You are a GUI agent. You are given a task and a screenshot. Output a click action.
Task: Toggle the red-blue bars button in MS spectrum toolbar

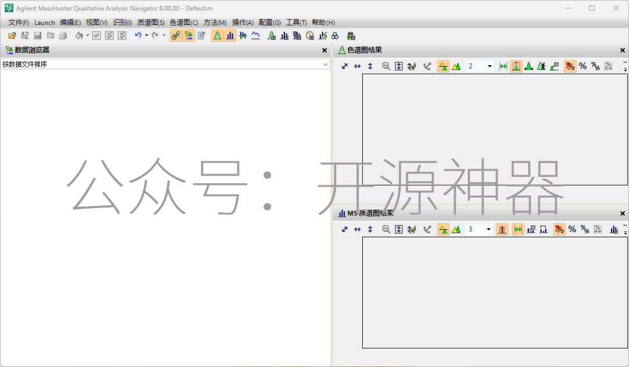point(502,229)
